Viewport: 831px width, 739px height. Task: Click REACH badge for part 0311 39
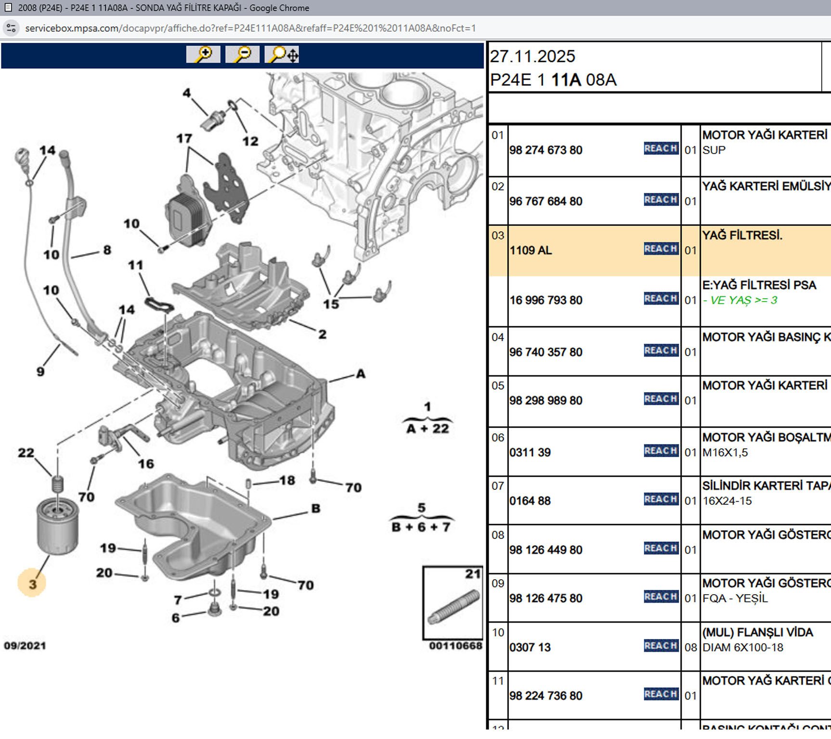point(661,451)
